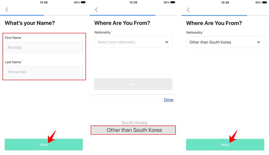The width and height of the screenshot is (269, 155).
Task: Tap the Done link above the picker
Action: 168,100
